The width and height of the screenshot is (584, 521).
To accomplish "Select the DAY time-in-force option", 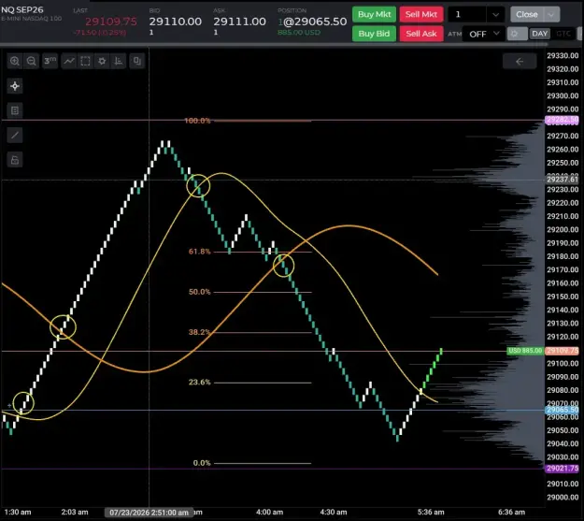I will click(x=540, y=34).
